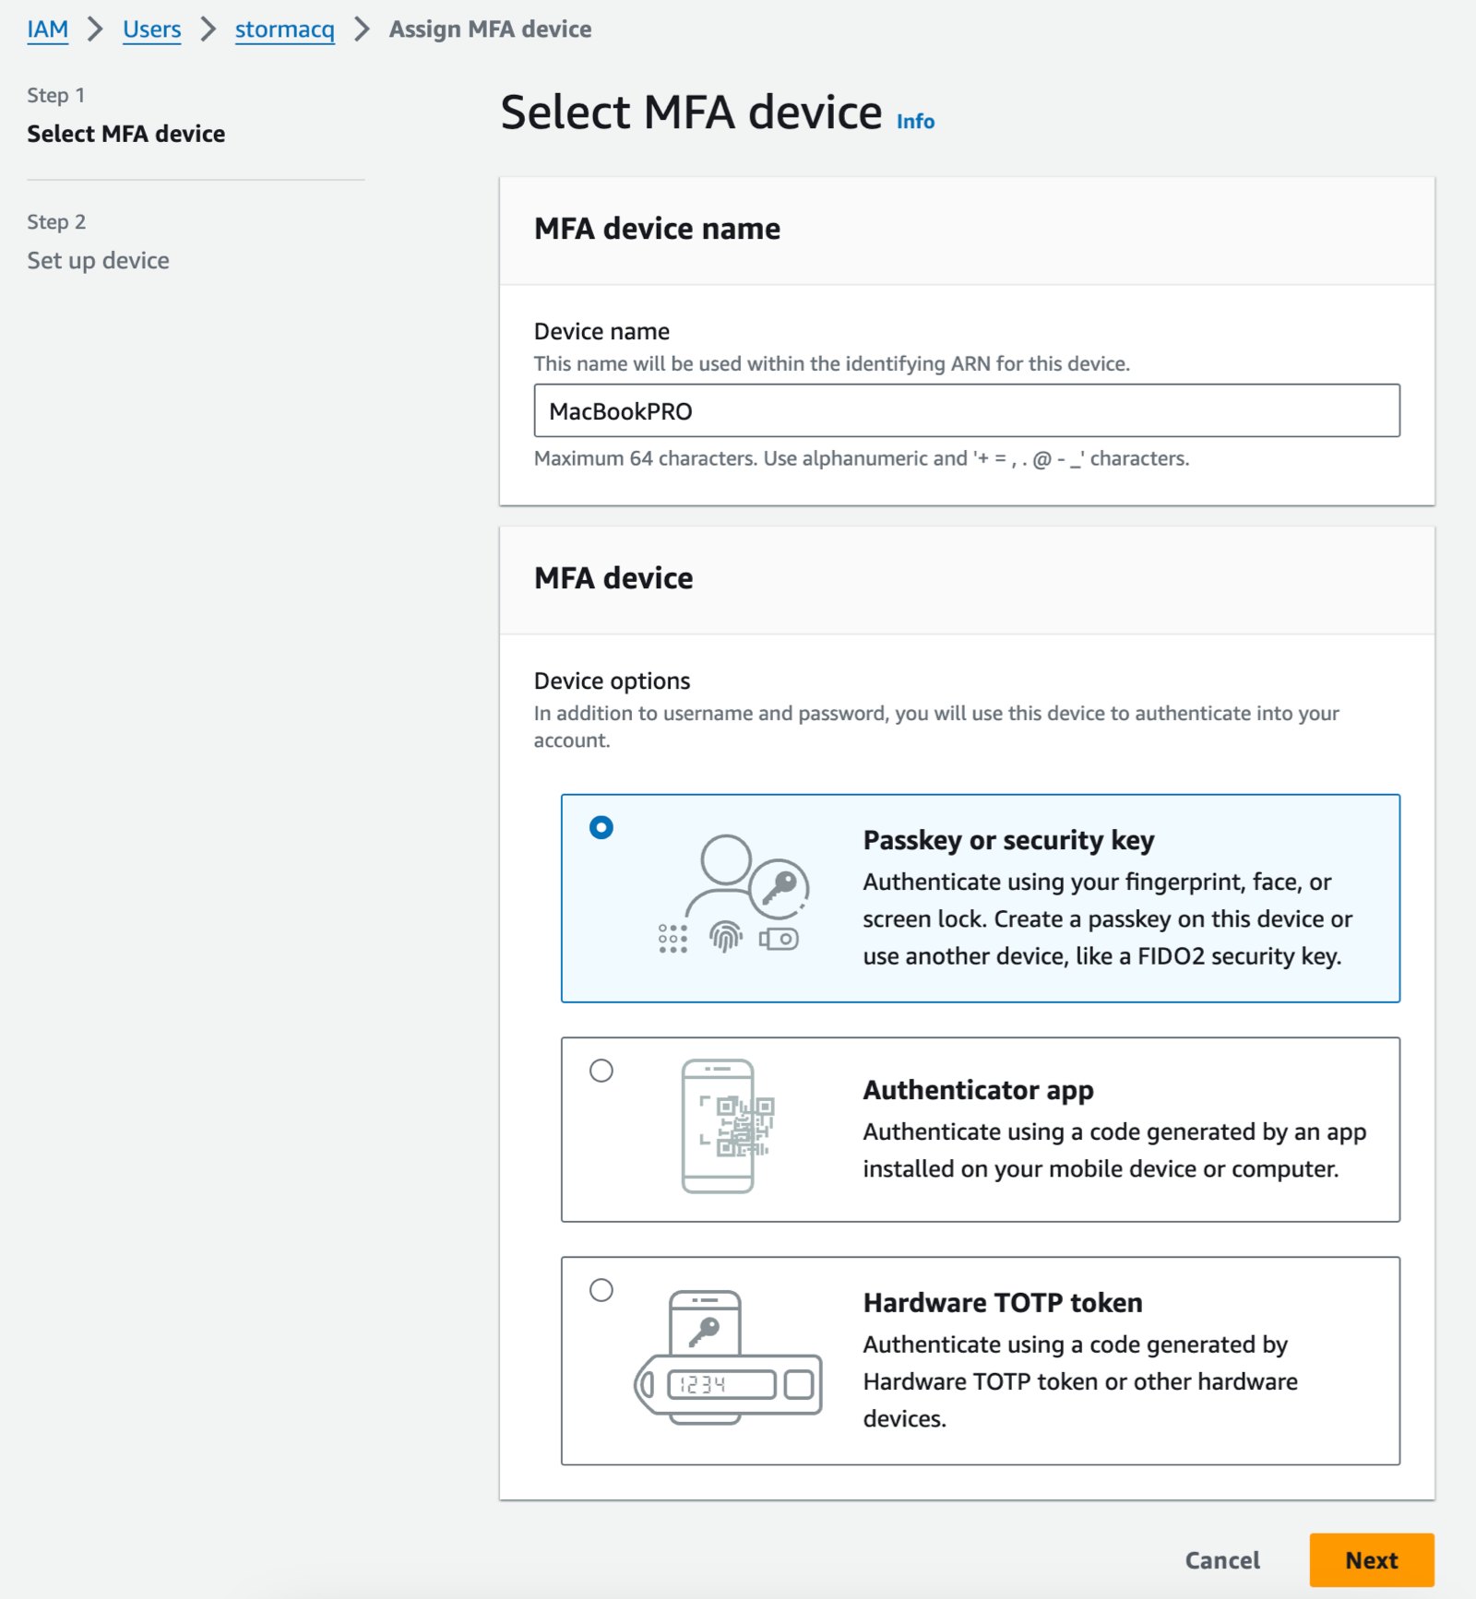Click Cancel to abort MFA setup
This screenshot has height=1599, width=1476.
point(1222,1559)
